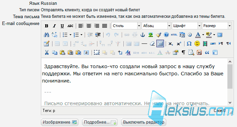Insert smiley emoticon
Image resolution: width=237 pixels, height=127 pixels.
point(197,44)
